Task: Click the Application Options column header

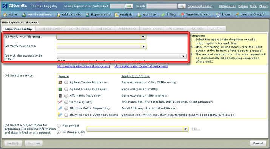Action: click(136, 77)
